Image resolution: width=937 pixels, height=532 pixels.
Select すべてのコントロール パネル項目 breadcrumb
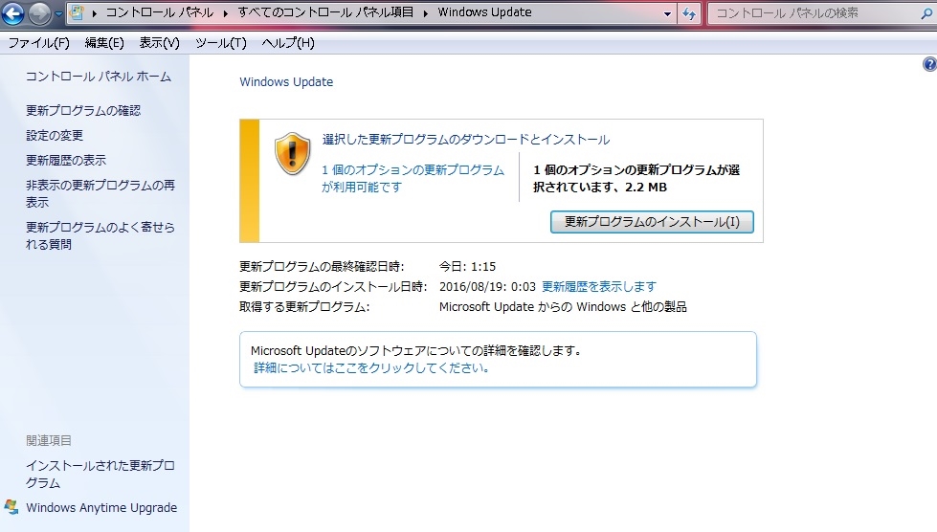[325, 11]
